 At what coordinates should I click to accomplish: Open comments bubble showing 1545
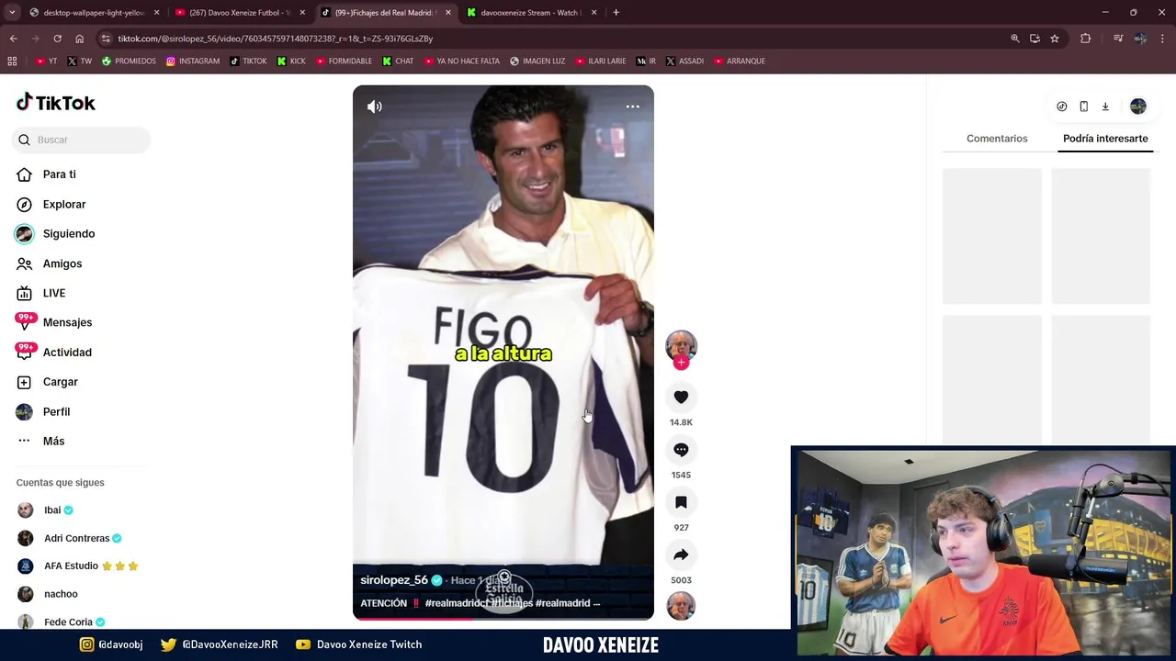pos(681,450)
